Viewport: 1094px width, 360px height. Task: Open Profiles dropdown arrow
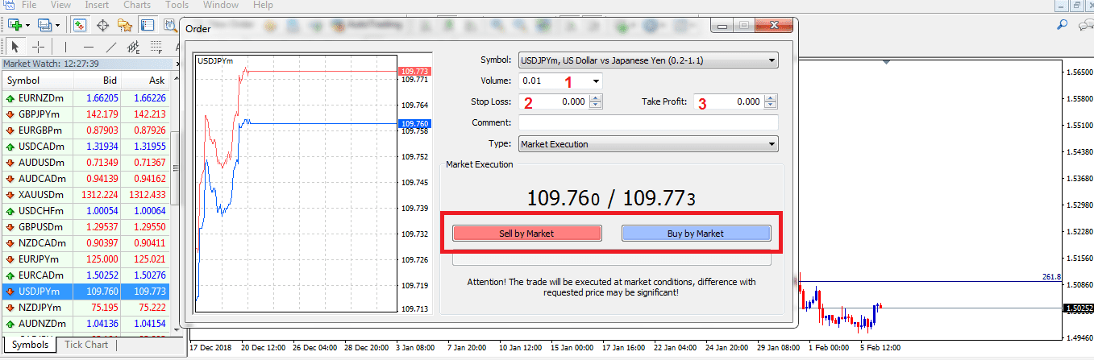pos(59,26)
